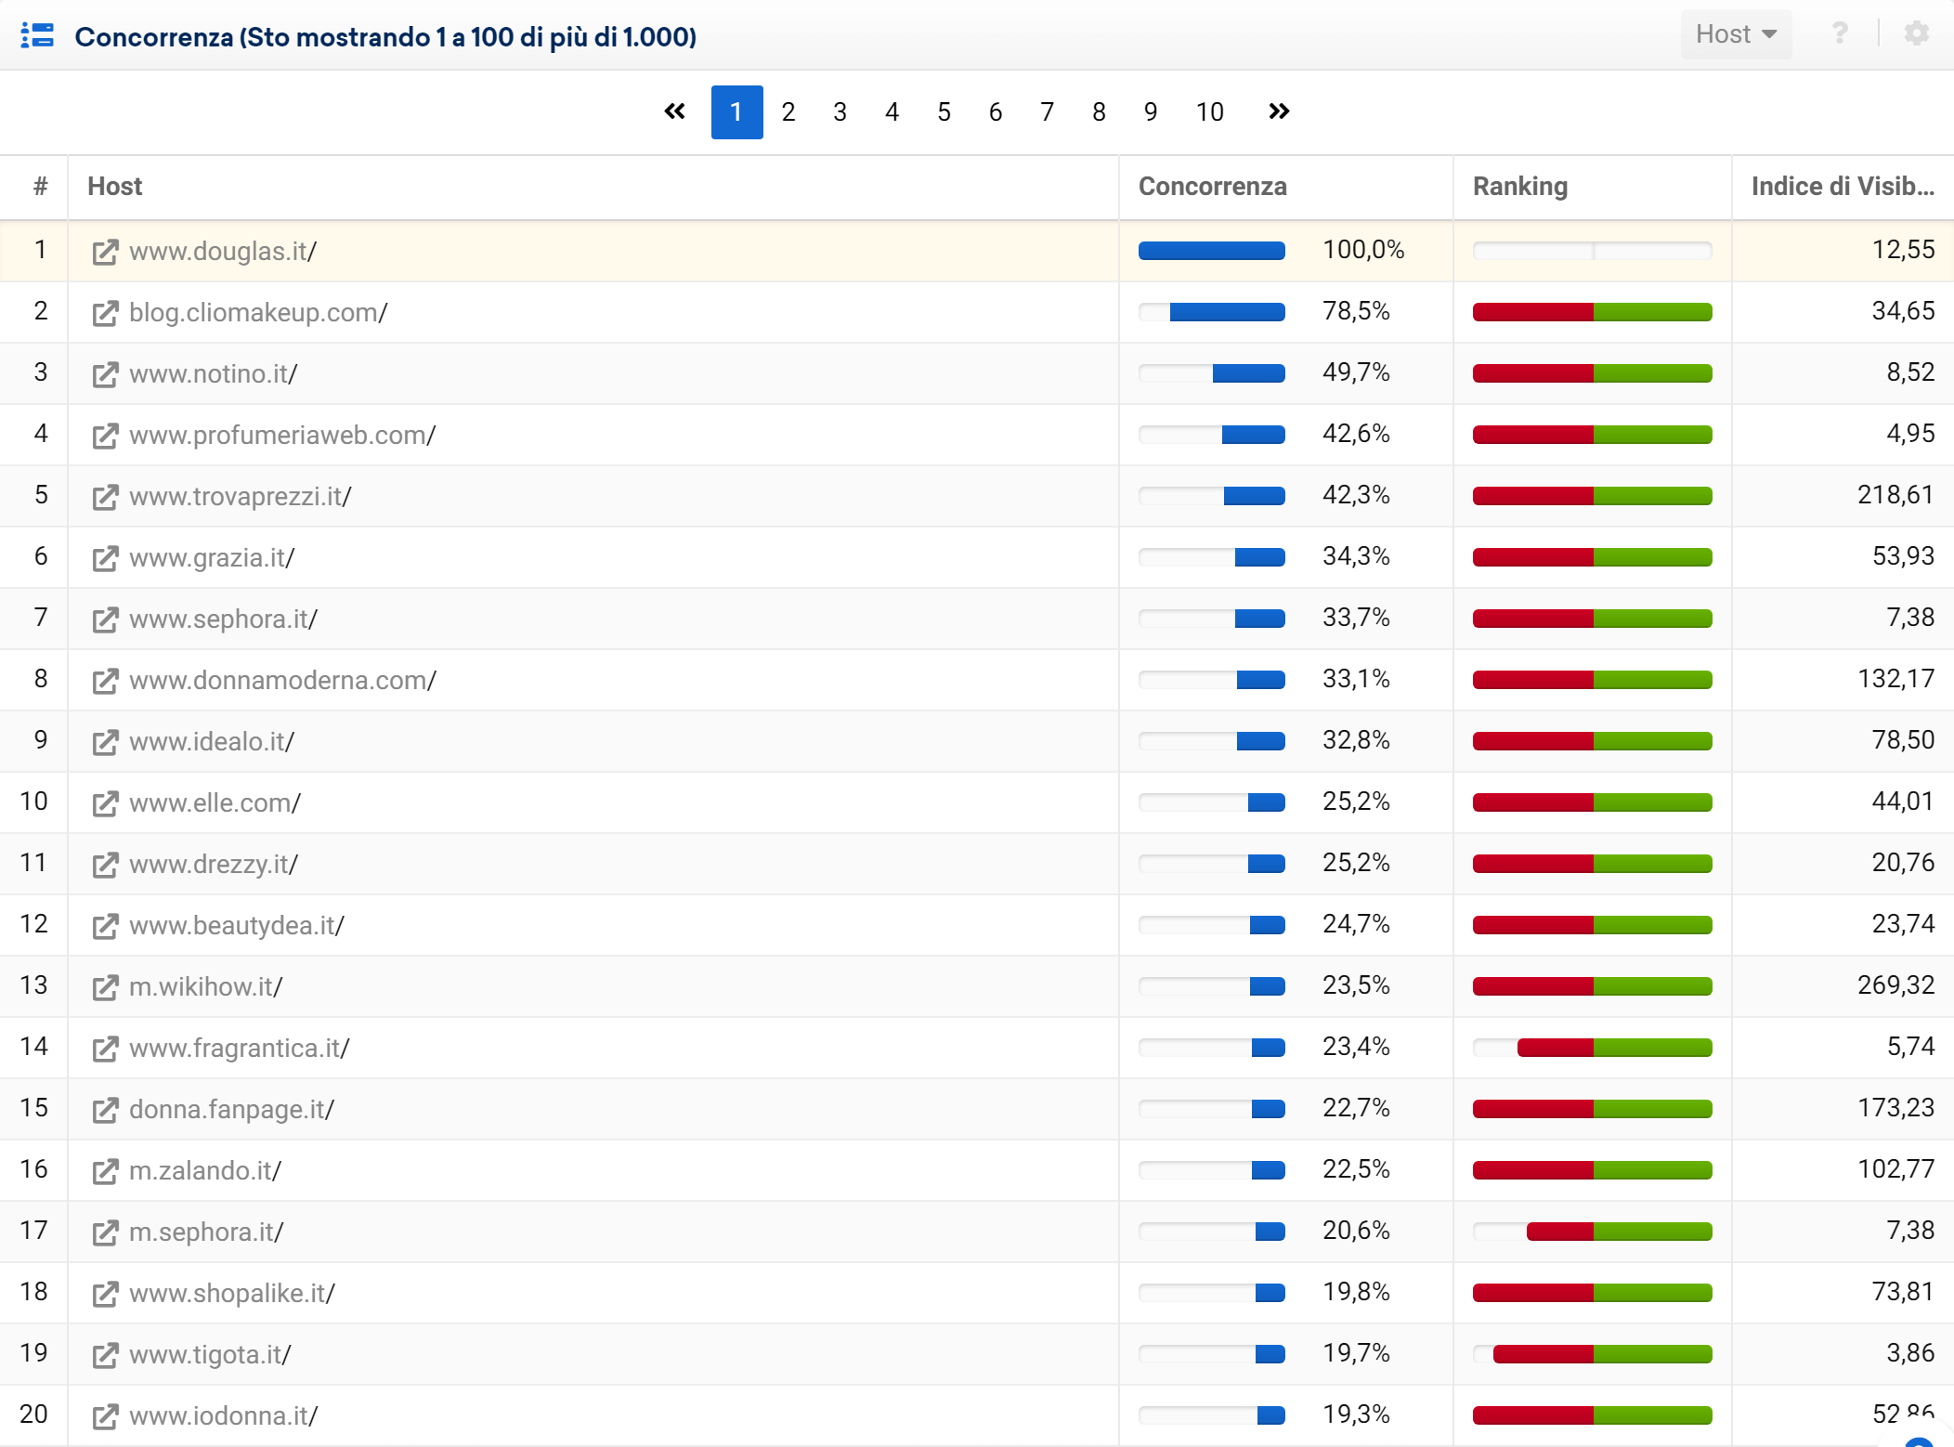Click the Ranking bar for www.tigota.it
The width and height of the screenshot is (1954, 1447).
pos(1593,1354)
